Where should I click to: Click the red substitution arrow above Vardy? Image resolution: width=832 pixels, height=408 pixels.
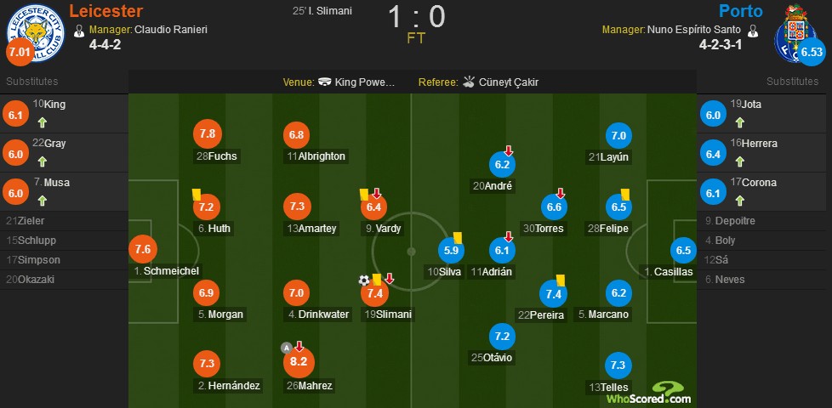coord(377,193)
